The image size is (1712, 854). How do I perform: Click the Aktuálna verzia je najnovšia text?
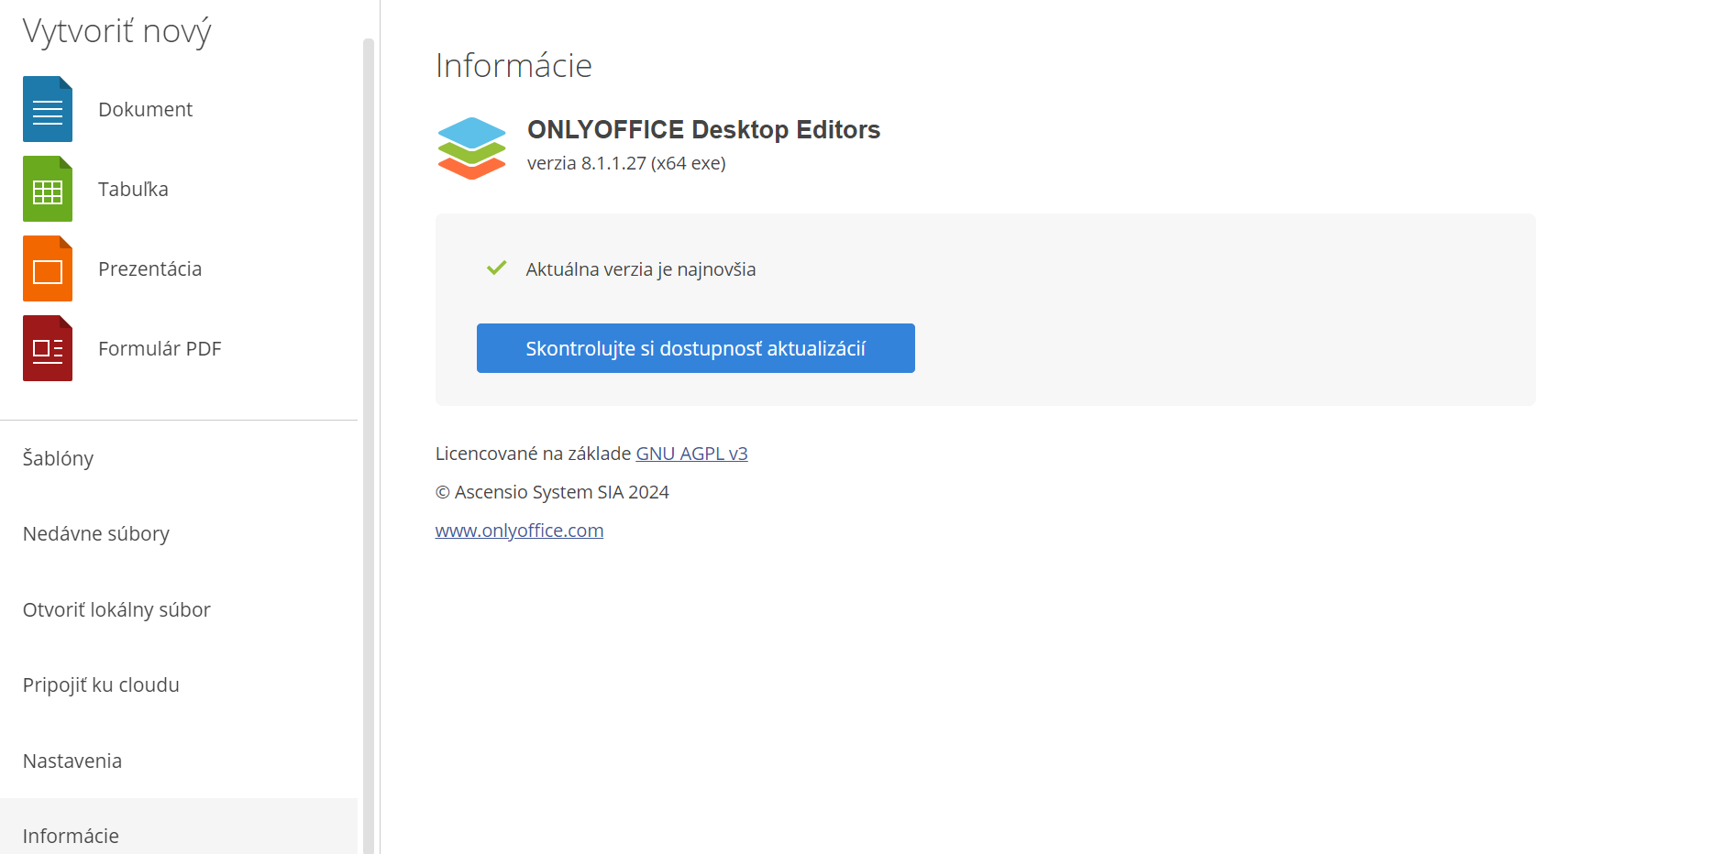coord(641,269)
